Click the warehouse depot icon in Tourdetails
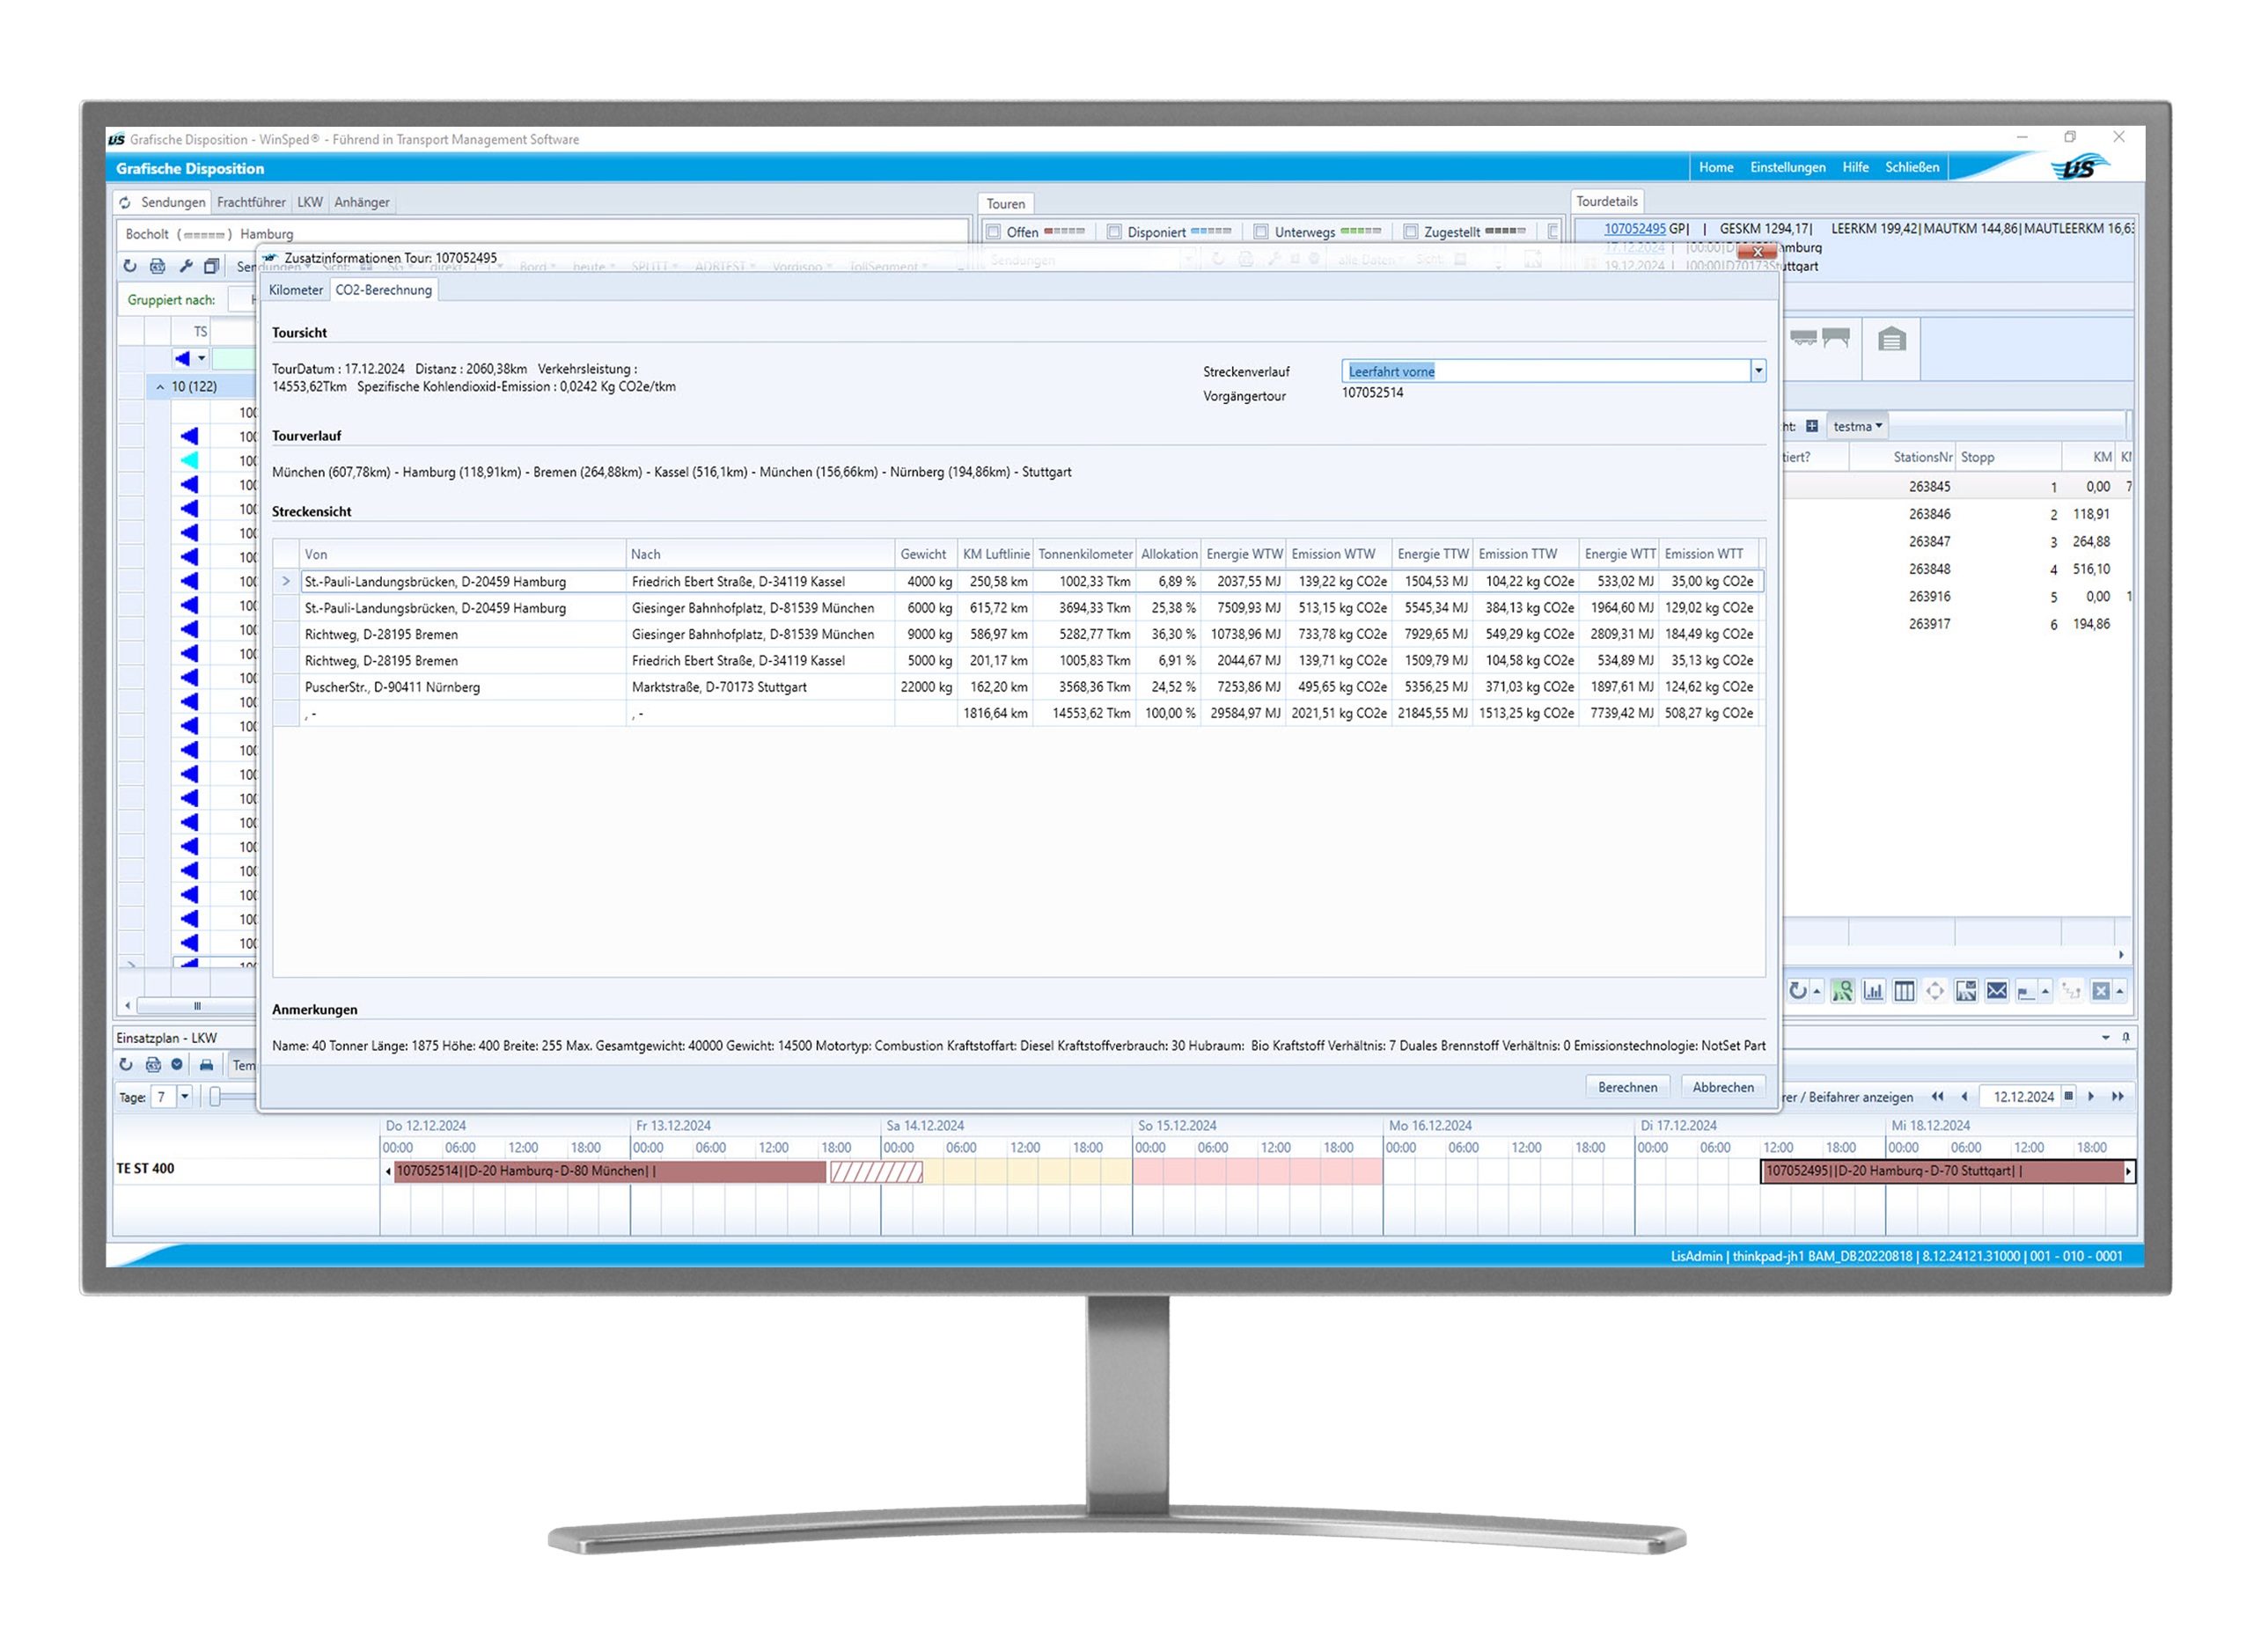 (1893, 340)
